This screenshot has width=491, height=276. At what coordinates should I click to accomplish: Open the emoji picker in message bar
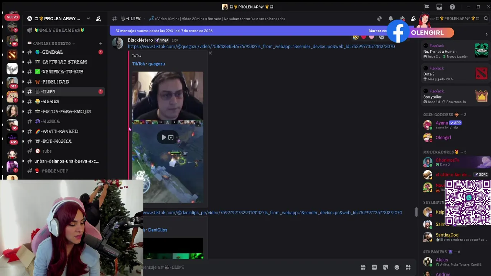tap(397, 267)
